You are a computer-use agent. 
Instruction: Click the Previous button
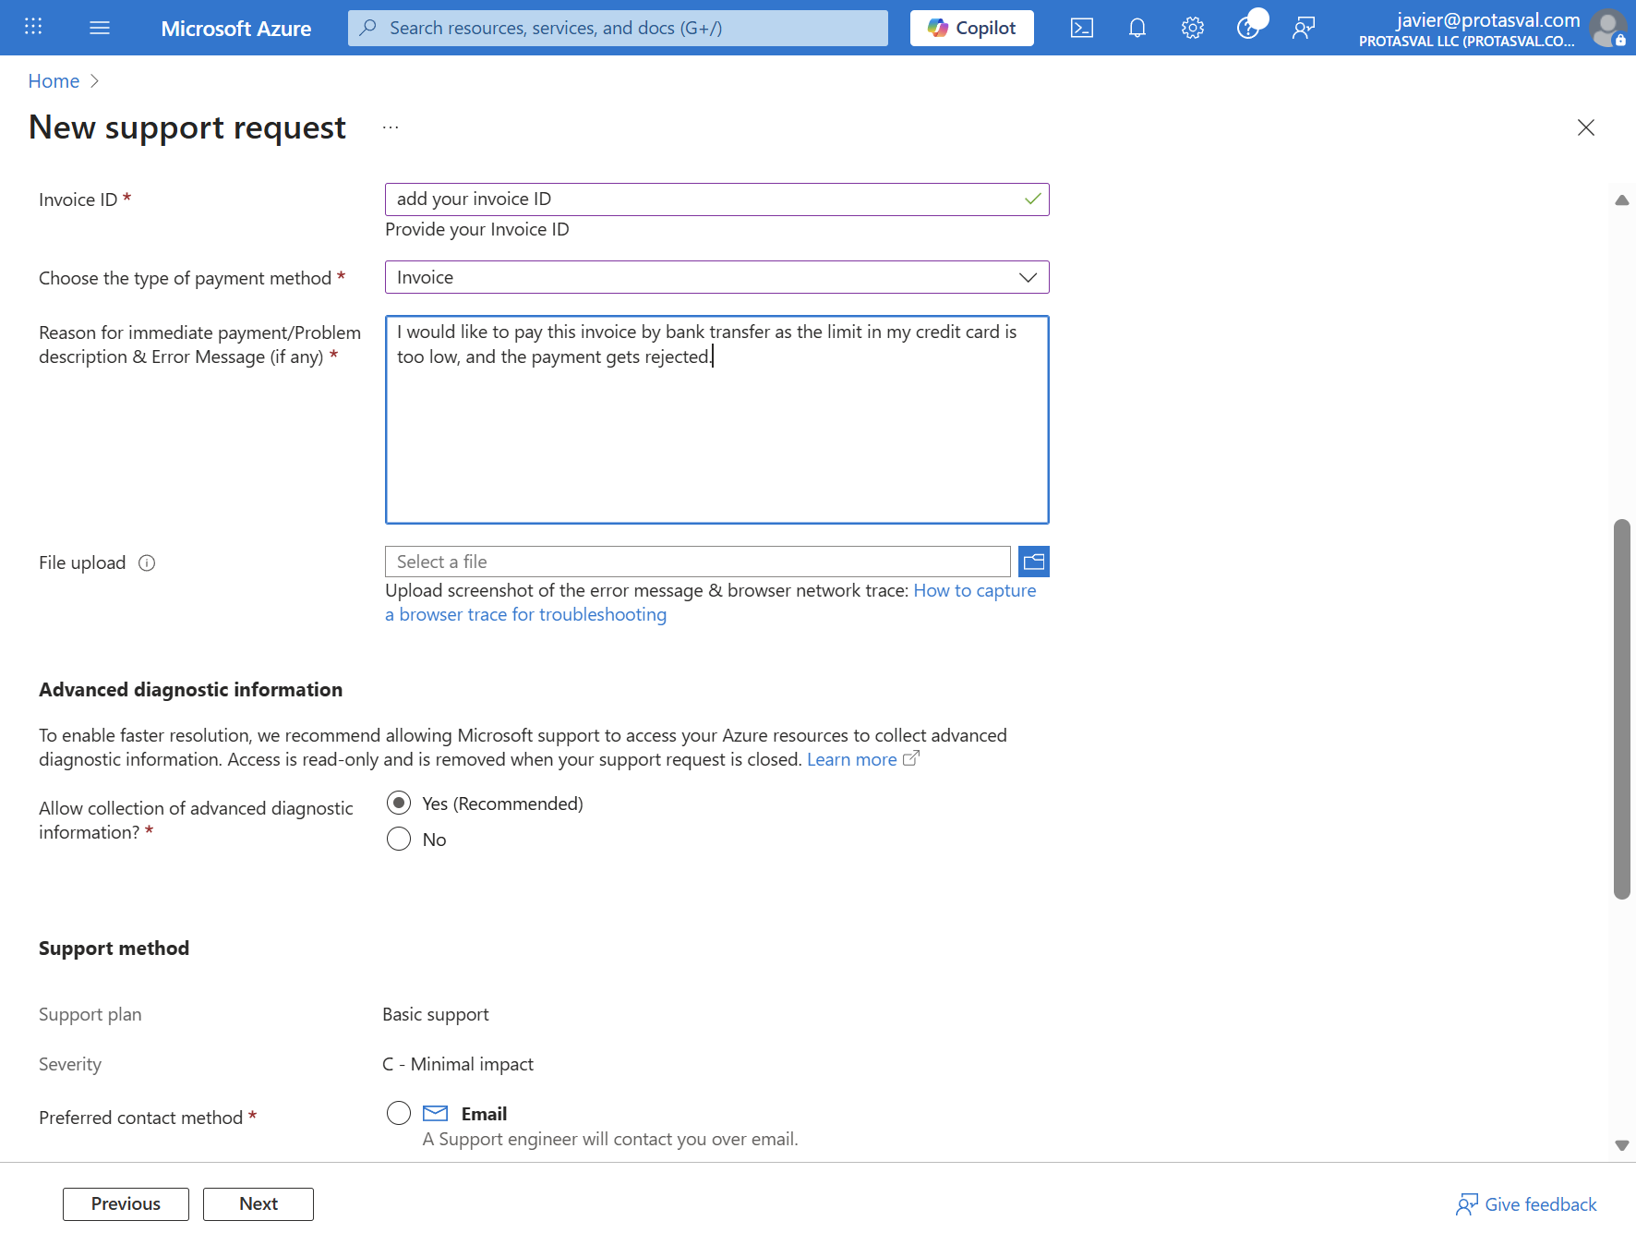tap(126, 1203)
